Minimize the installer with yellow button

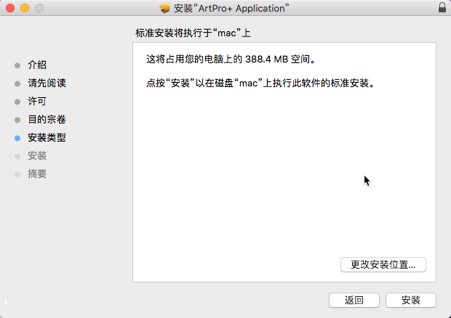25,8
